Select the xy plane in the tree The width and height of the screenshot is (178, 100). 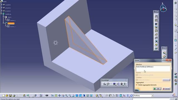click(x=8, y=5)
